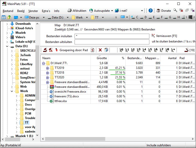
Task: Open the Bestand menu
Action: pyautogui.click(x=8, y=11)
